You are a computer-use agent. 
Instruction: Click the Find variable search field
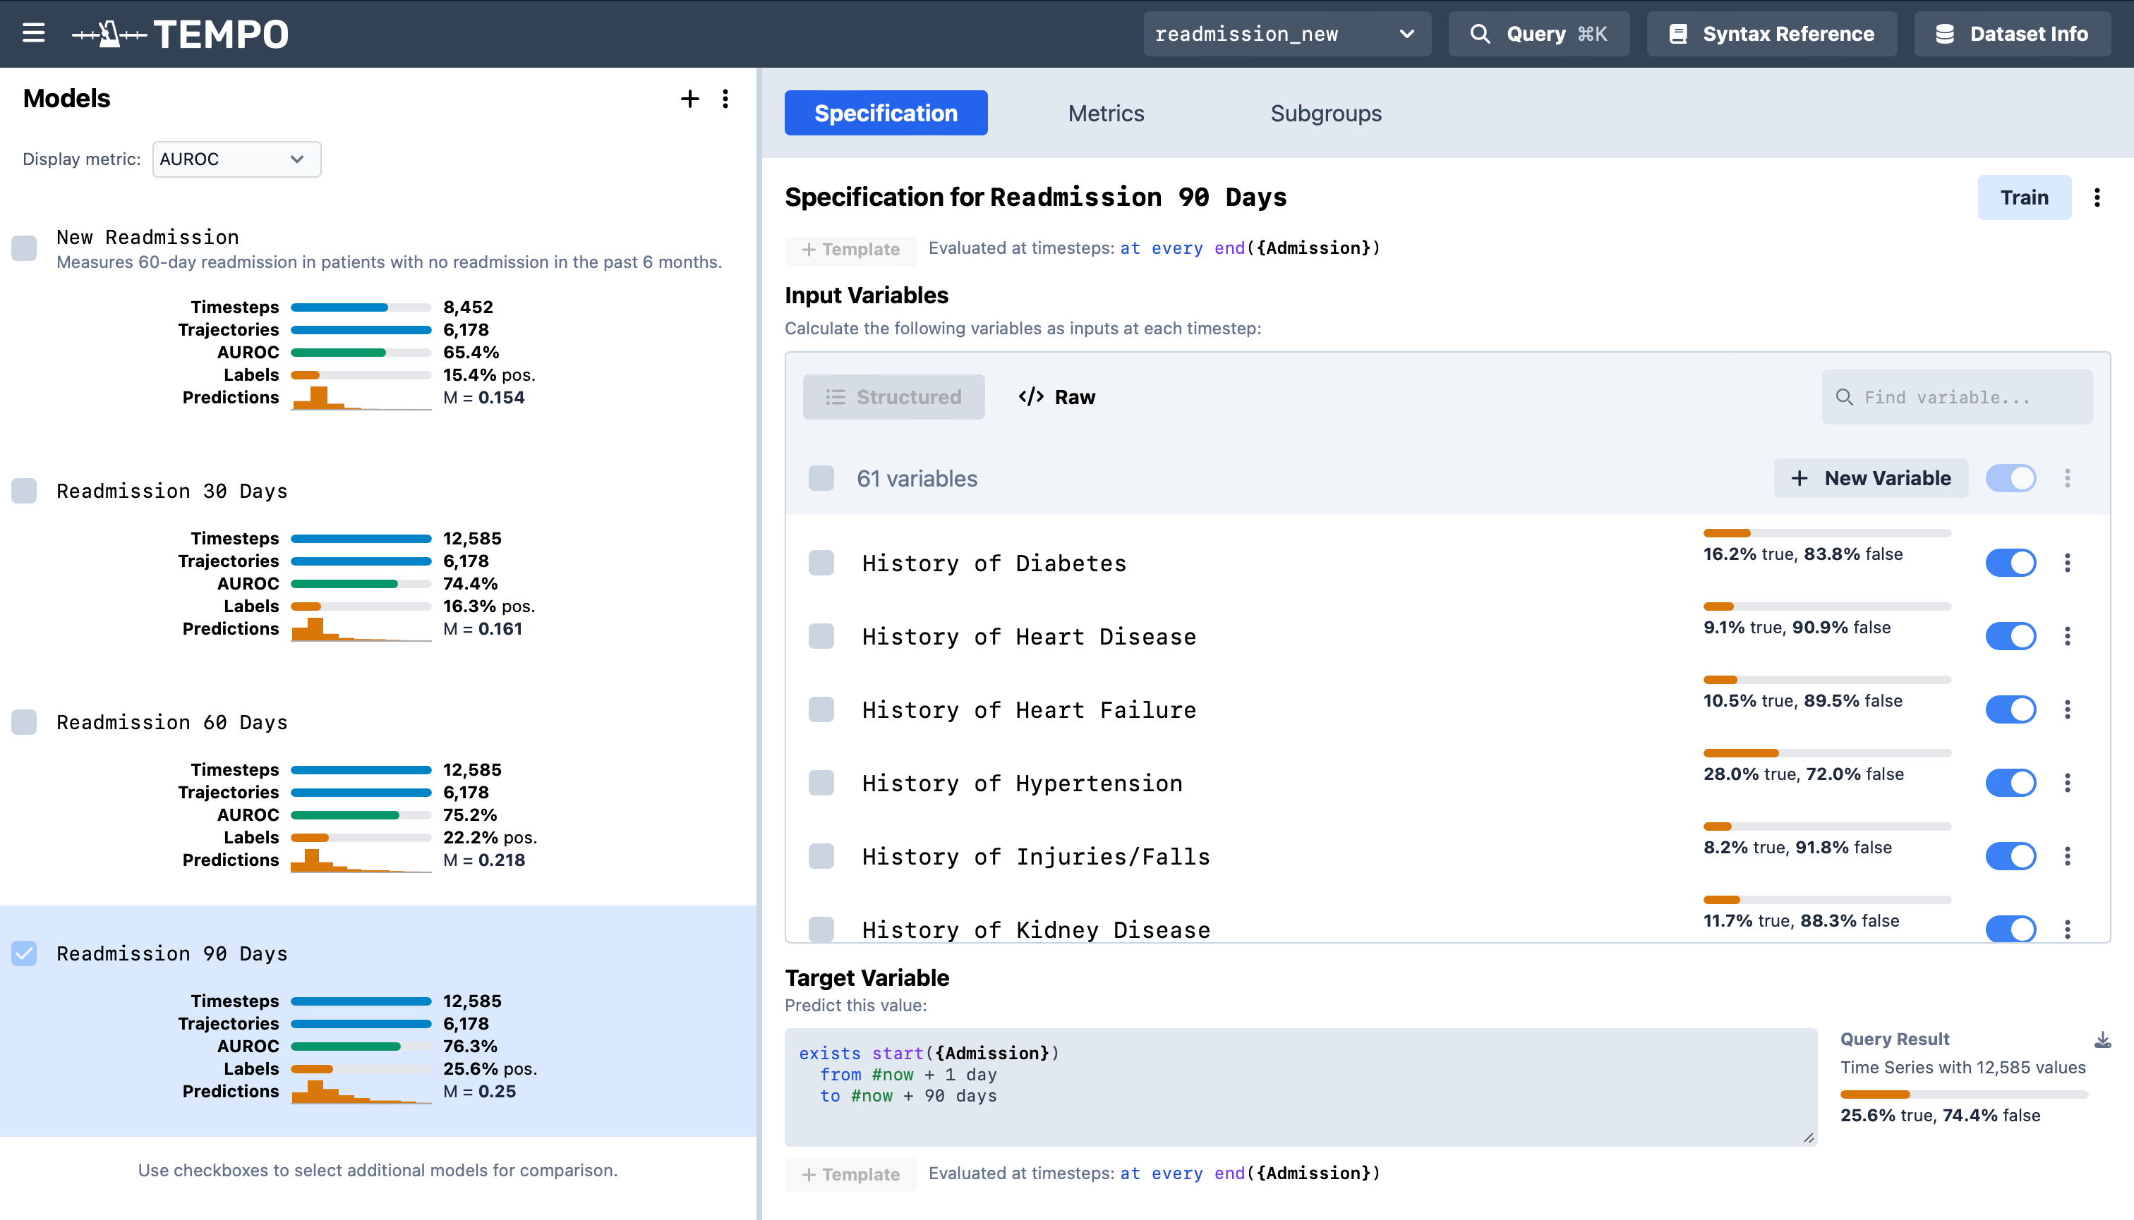(1956, 397)
